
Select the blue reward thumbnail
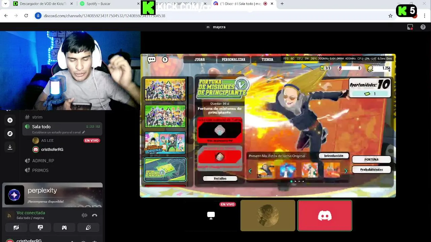(288, 170)
